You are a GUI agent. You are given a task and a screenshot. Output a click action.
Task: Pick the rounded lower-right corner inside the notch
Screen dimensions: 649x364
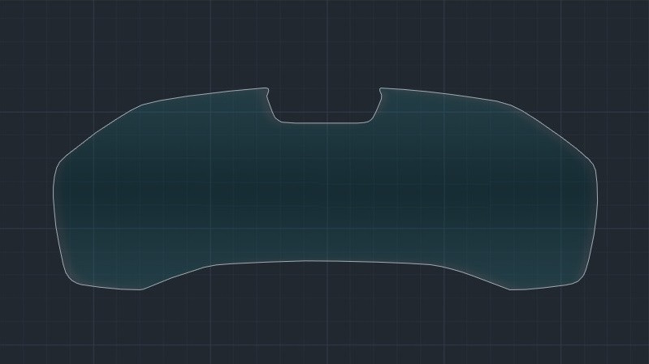(372, 119)
